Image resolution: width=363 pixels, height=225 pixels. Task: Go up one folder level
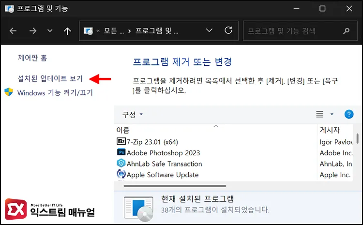[x=67, y=31]
